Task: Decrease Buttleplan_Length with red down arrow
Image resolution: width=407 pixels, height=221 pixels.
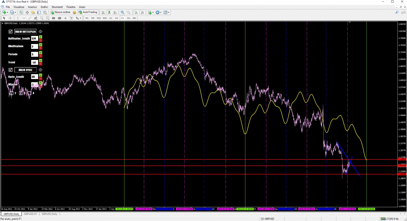Action: coord(41,40)
